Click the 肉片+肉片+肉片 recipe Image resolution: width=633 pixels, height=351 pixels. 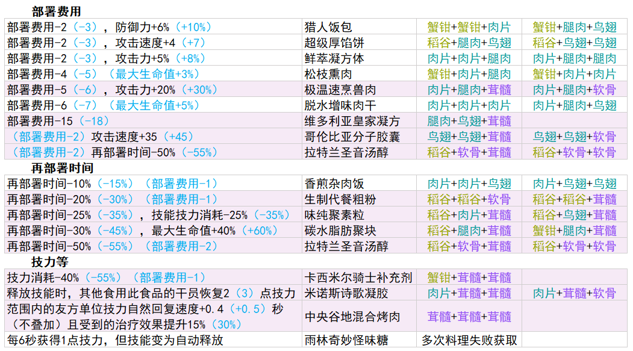469,105
